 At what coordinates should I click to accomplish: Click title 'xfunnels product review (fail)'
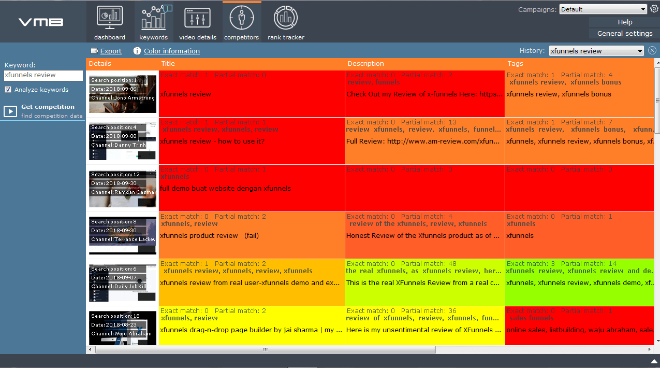(x=210, y=236)
